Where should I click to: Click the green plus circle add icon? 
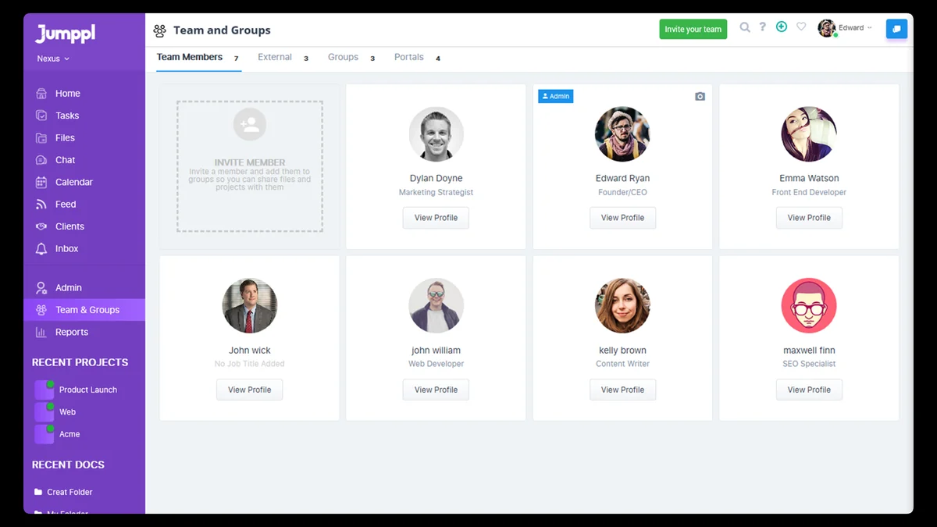coord(782,27)
